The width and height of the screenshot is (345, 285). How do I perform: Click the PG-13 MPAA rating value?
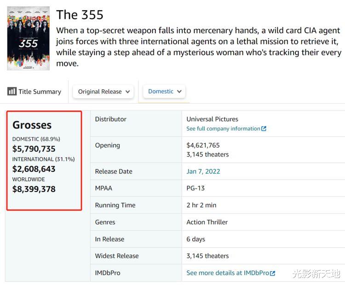195,188
